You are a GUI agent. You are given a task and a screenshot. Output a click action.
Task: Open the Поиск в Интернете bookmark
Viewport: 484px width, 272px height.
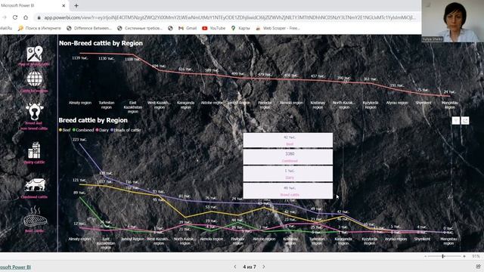[39, 28]
